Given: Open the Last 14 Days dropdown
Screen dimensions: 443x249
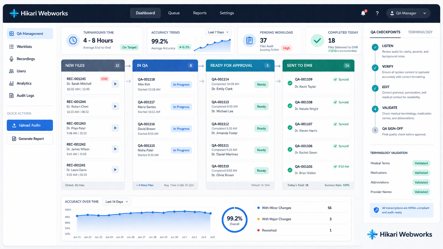Looking at the screenshot, I should [117, 202].
